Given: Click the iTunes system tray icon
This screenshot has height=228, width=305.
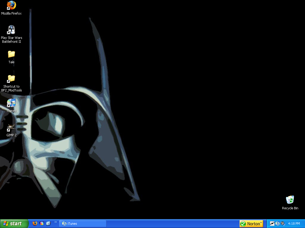Looking at the screenshot, I should (278, 224).
